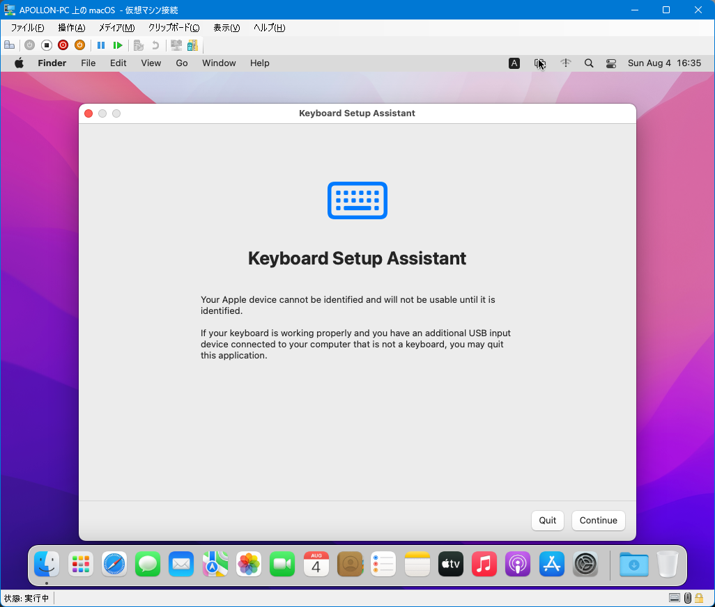Viewport: 715px width, 607px height.
Task: Open Music from the Dock
Action: coord(484,565)
